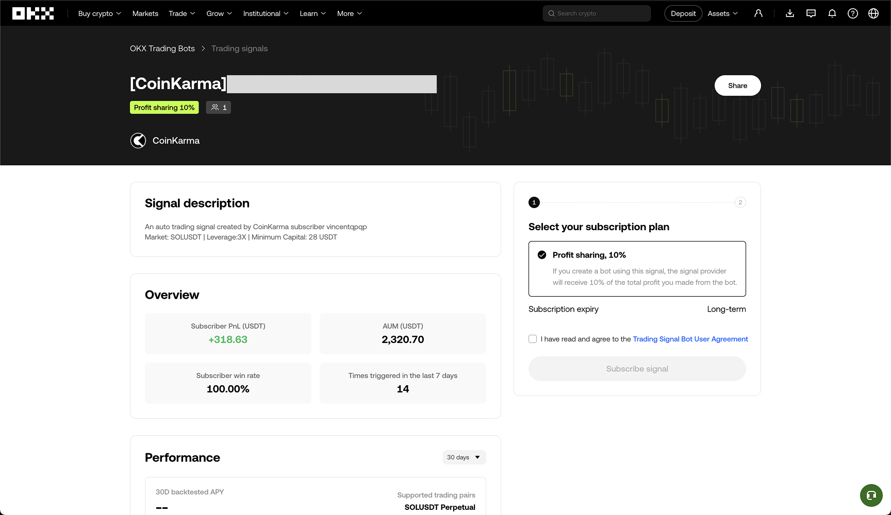Open the notifications bell
Screen dimensions: 891x515
pos(832,13)
